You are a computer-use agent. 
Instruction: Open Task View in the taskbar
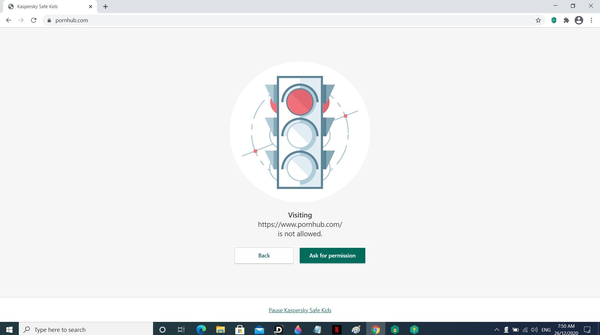click(x=181, y=329)
